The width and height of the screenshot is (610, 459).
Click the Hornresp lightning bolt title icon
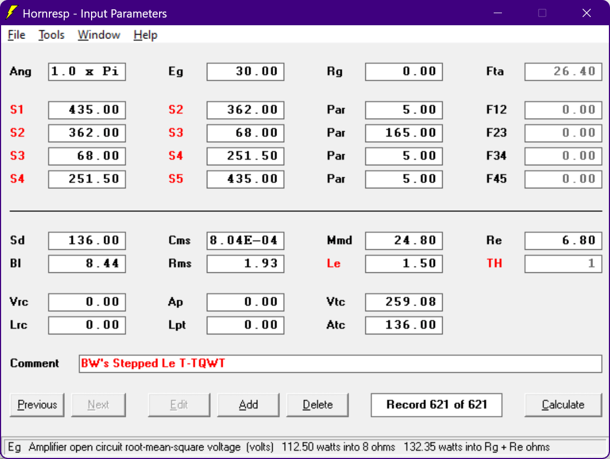pyautogui.click(x=12, y=13)
